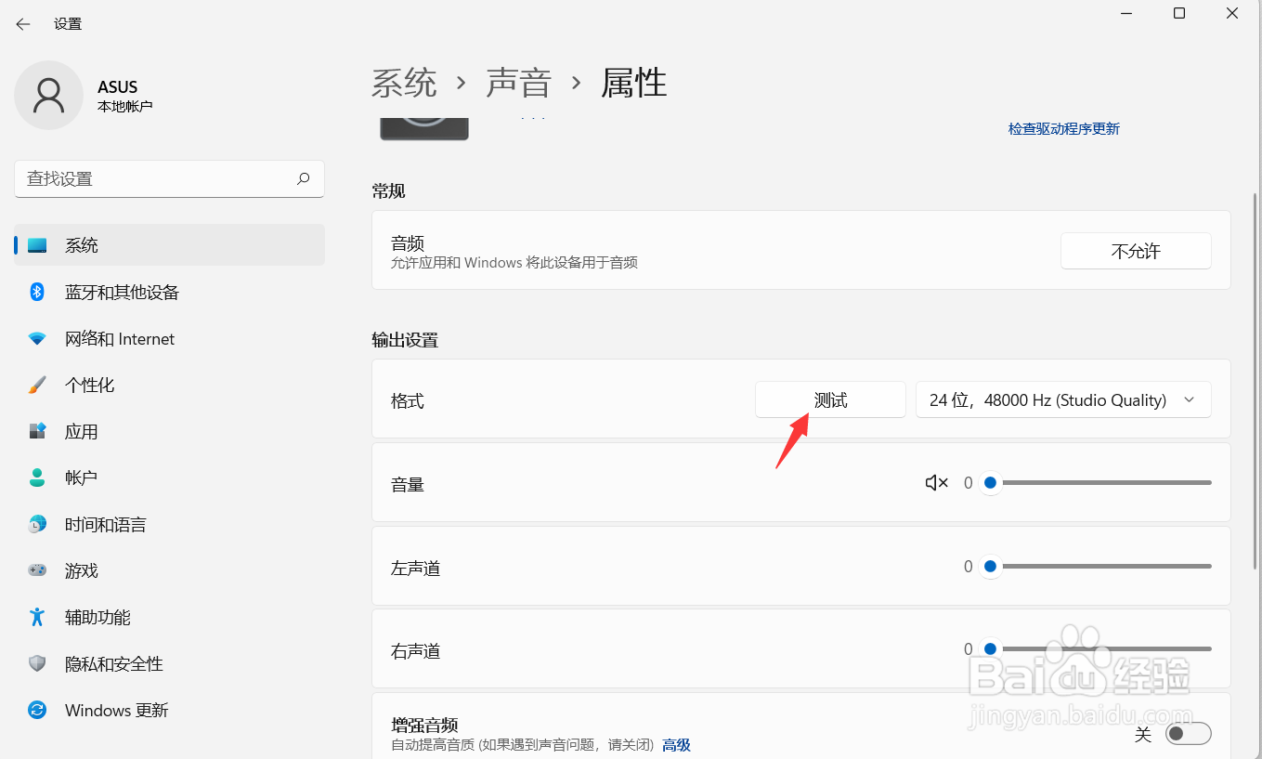Click the 不允许 audio button
This screenshot has height=759, width=1262.
coord(1136,251)
